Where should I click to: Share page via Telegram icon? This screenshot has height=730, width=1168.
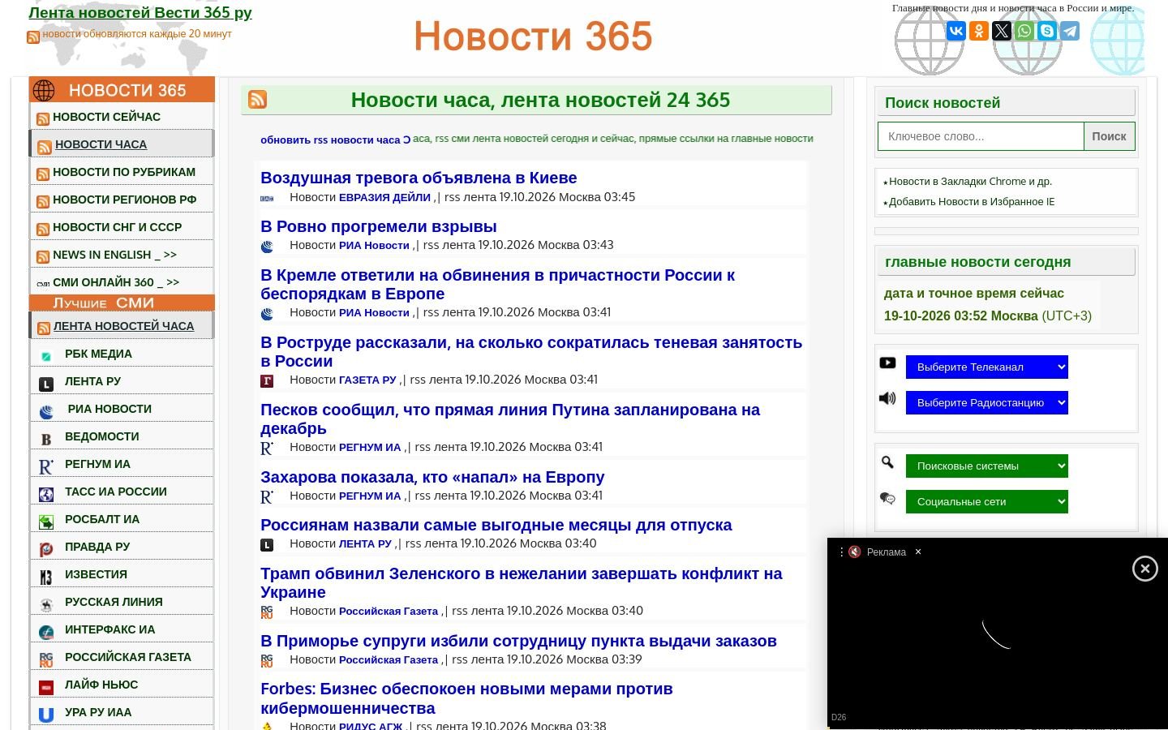(1070, 31)
